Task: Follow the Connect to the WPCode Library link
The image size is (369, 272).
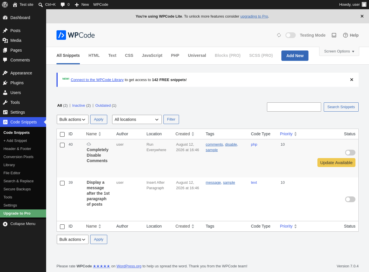Action: click(x=97, y=80)
